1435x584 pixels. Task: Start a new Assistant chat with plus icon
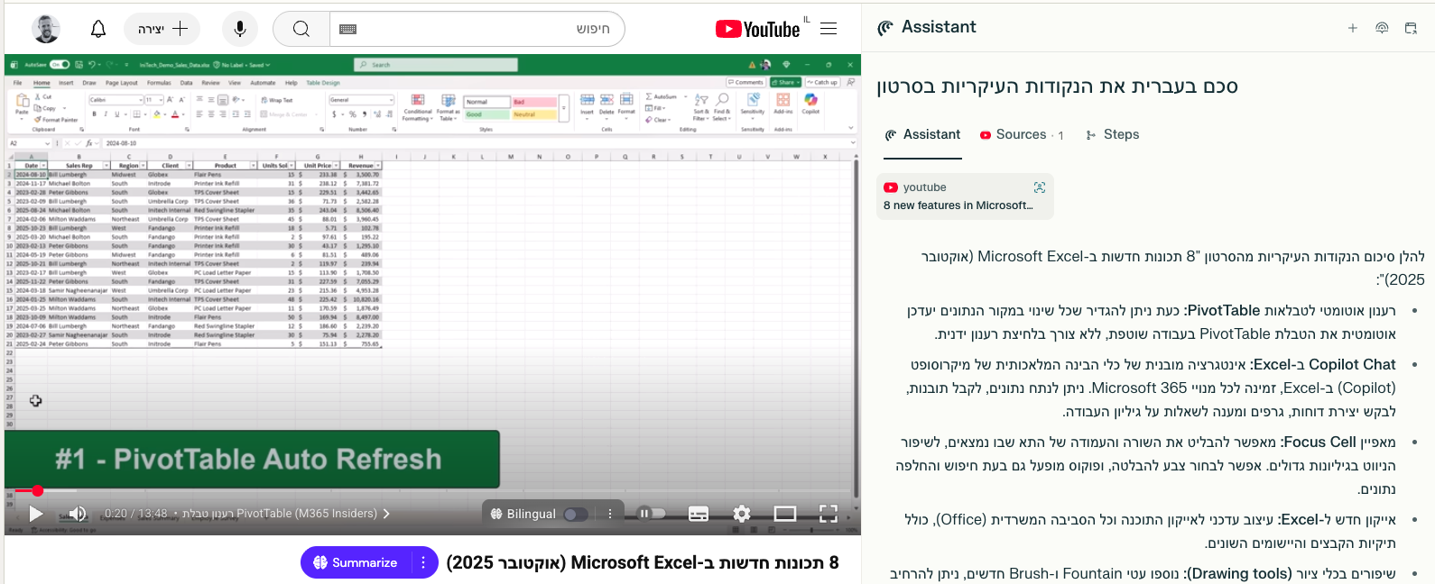(1352, 28)
